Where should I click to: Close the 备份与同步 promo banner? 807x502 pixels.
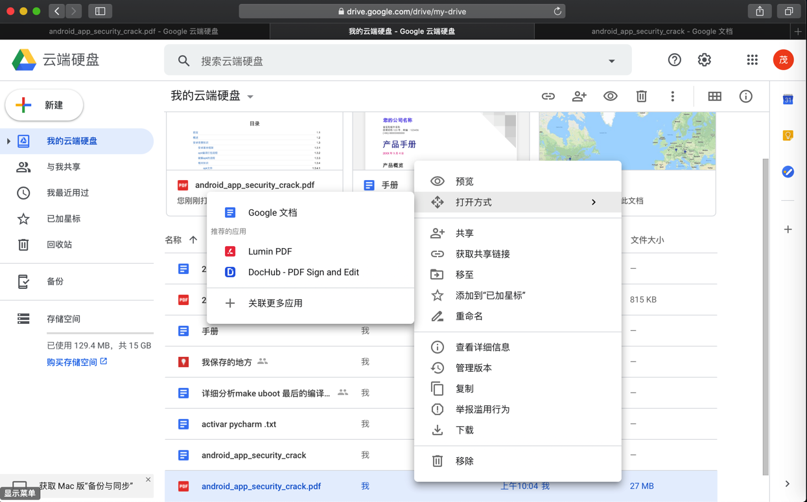148,480
